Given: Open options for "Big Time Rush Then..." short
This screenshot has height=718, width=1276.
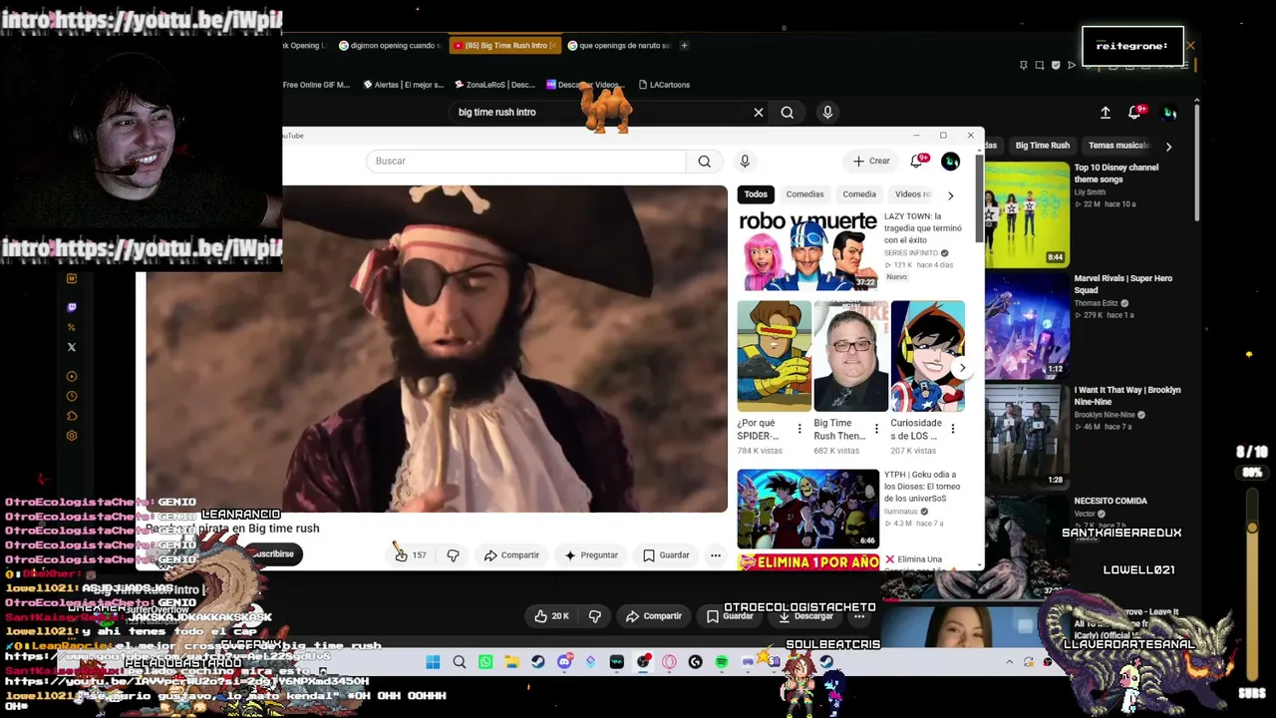Looking at the screenshot, I should pyautogui.click(x=876, y=429).
